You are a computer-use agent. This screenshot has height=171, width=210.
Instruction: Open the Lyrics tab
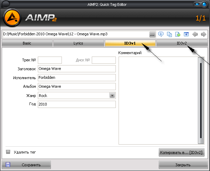[x=79, y=44]
